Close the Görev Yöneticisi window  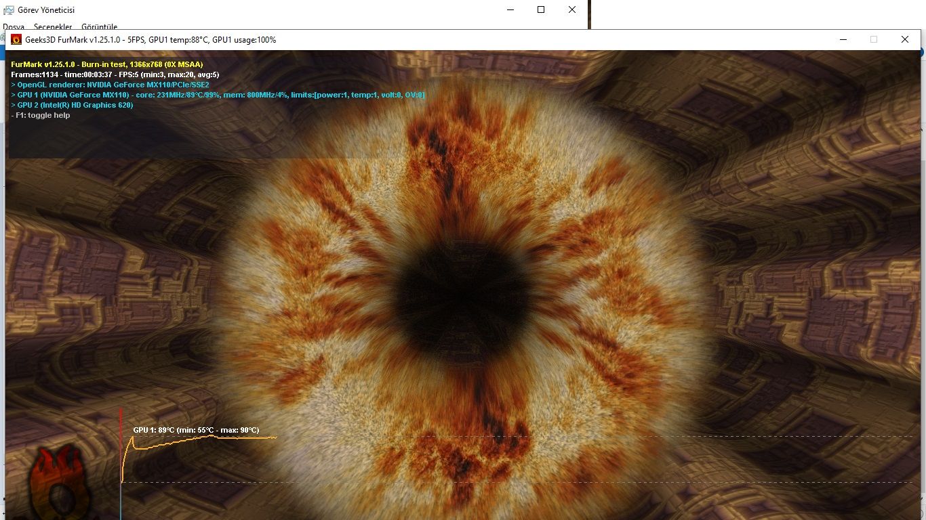[x=572, y=9]
